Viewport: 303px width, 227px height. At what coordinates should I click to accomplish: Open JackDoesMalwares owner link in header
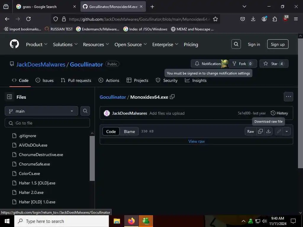41,64
